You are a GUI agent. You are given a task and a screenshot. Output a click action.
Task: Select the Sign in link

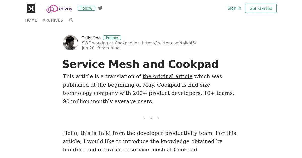(x=234, y=8)
